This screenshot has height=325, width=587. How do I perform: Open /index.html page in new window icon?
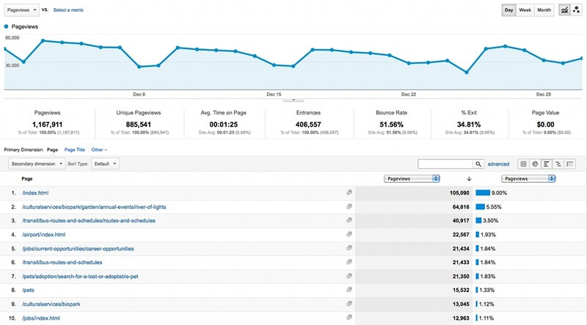coord(349,193)
